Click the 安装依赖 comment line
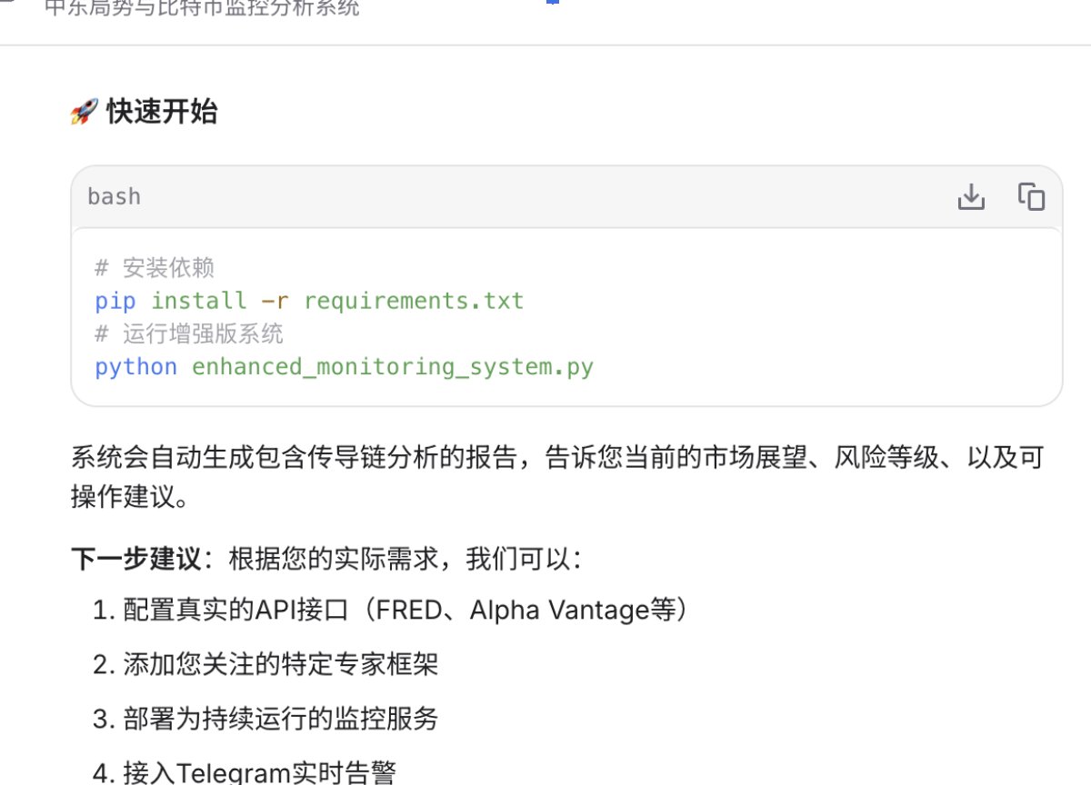Screen dimensions: 1091x785 (x=155, y=268)
